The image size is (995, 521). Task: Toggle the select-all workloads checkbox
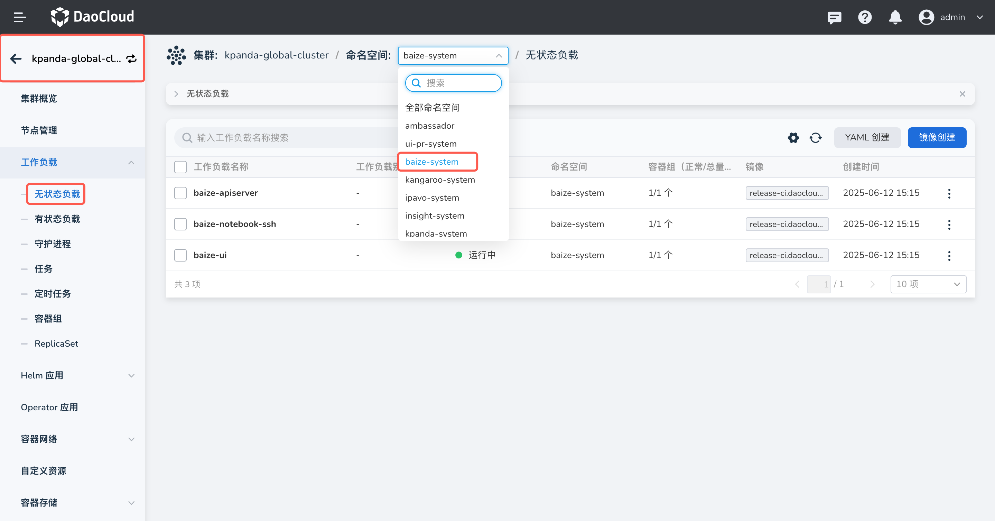click(x=180, y=167)
